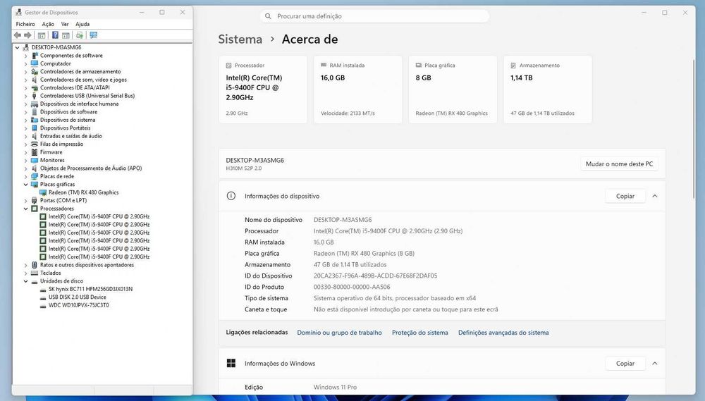
Task: Expand the Componentes de software node
Action: tap(25, 56)
